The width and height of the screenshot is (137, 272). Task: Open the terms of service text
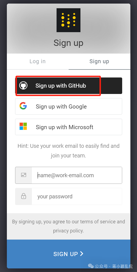(x=98, y=222)
